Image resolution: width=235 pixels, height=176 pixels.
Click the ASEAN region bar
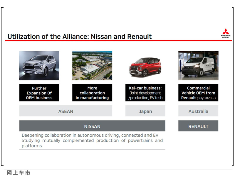tap(66, 111)
